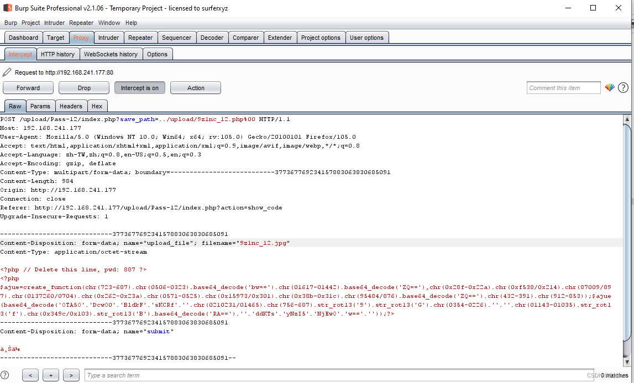634x383 pixels.
Task: Click the Accept-Language header line
Action: 101,155
